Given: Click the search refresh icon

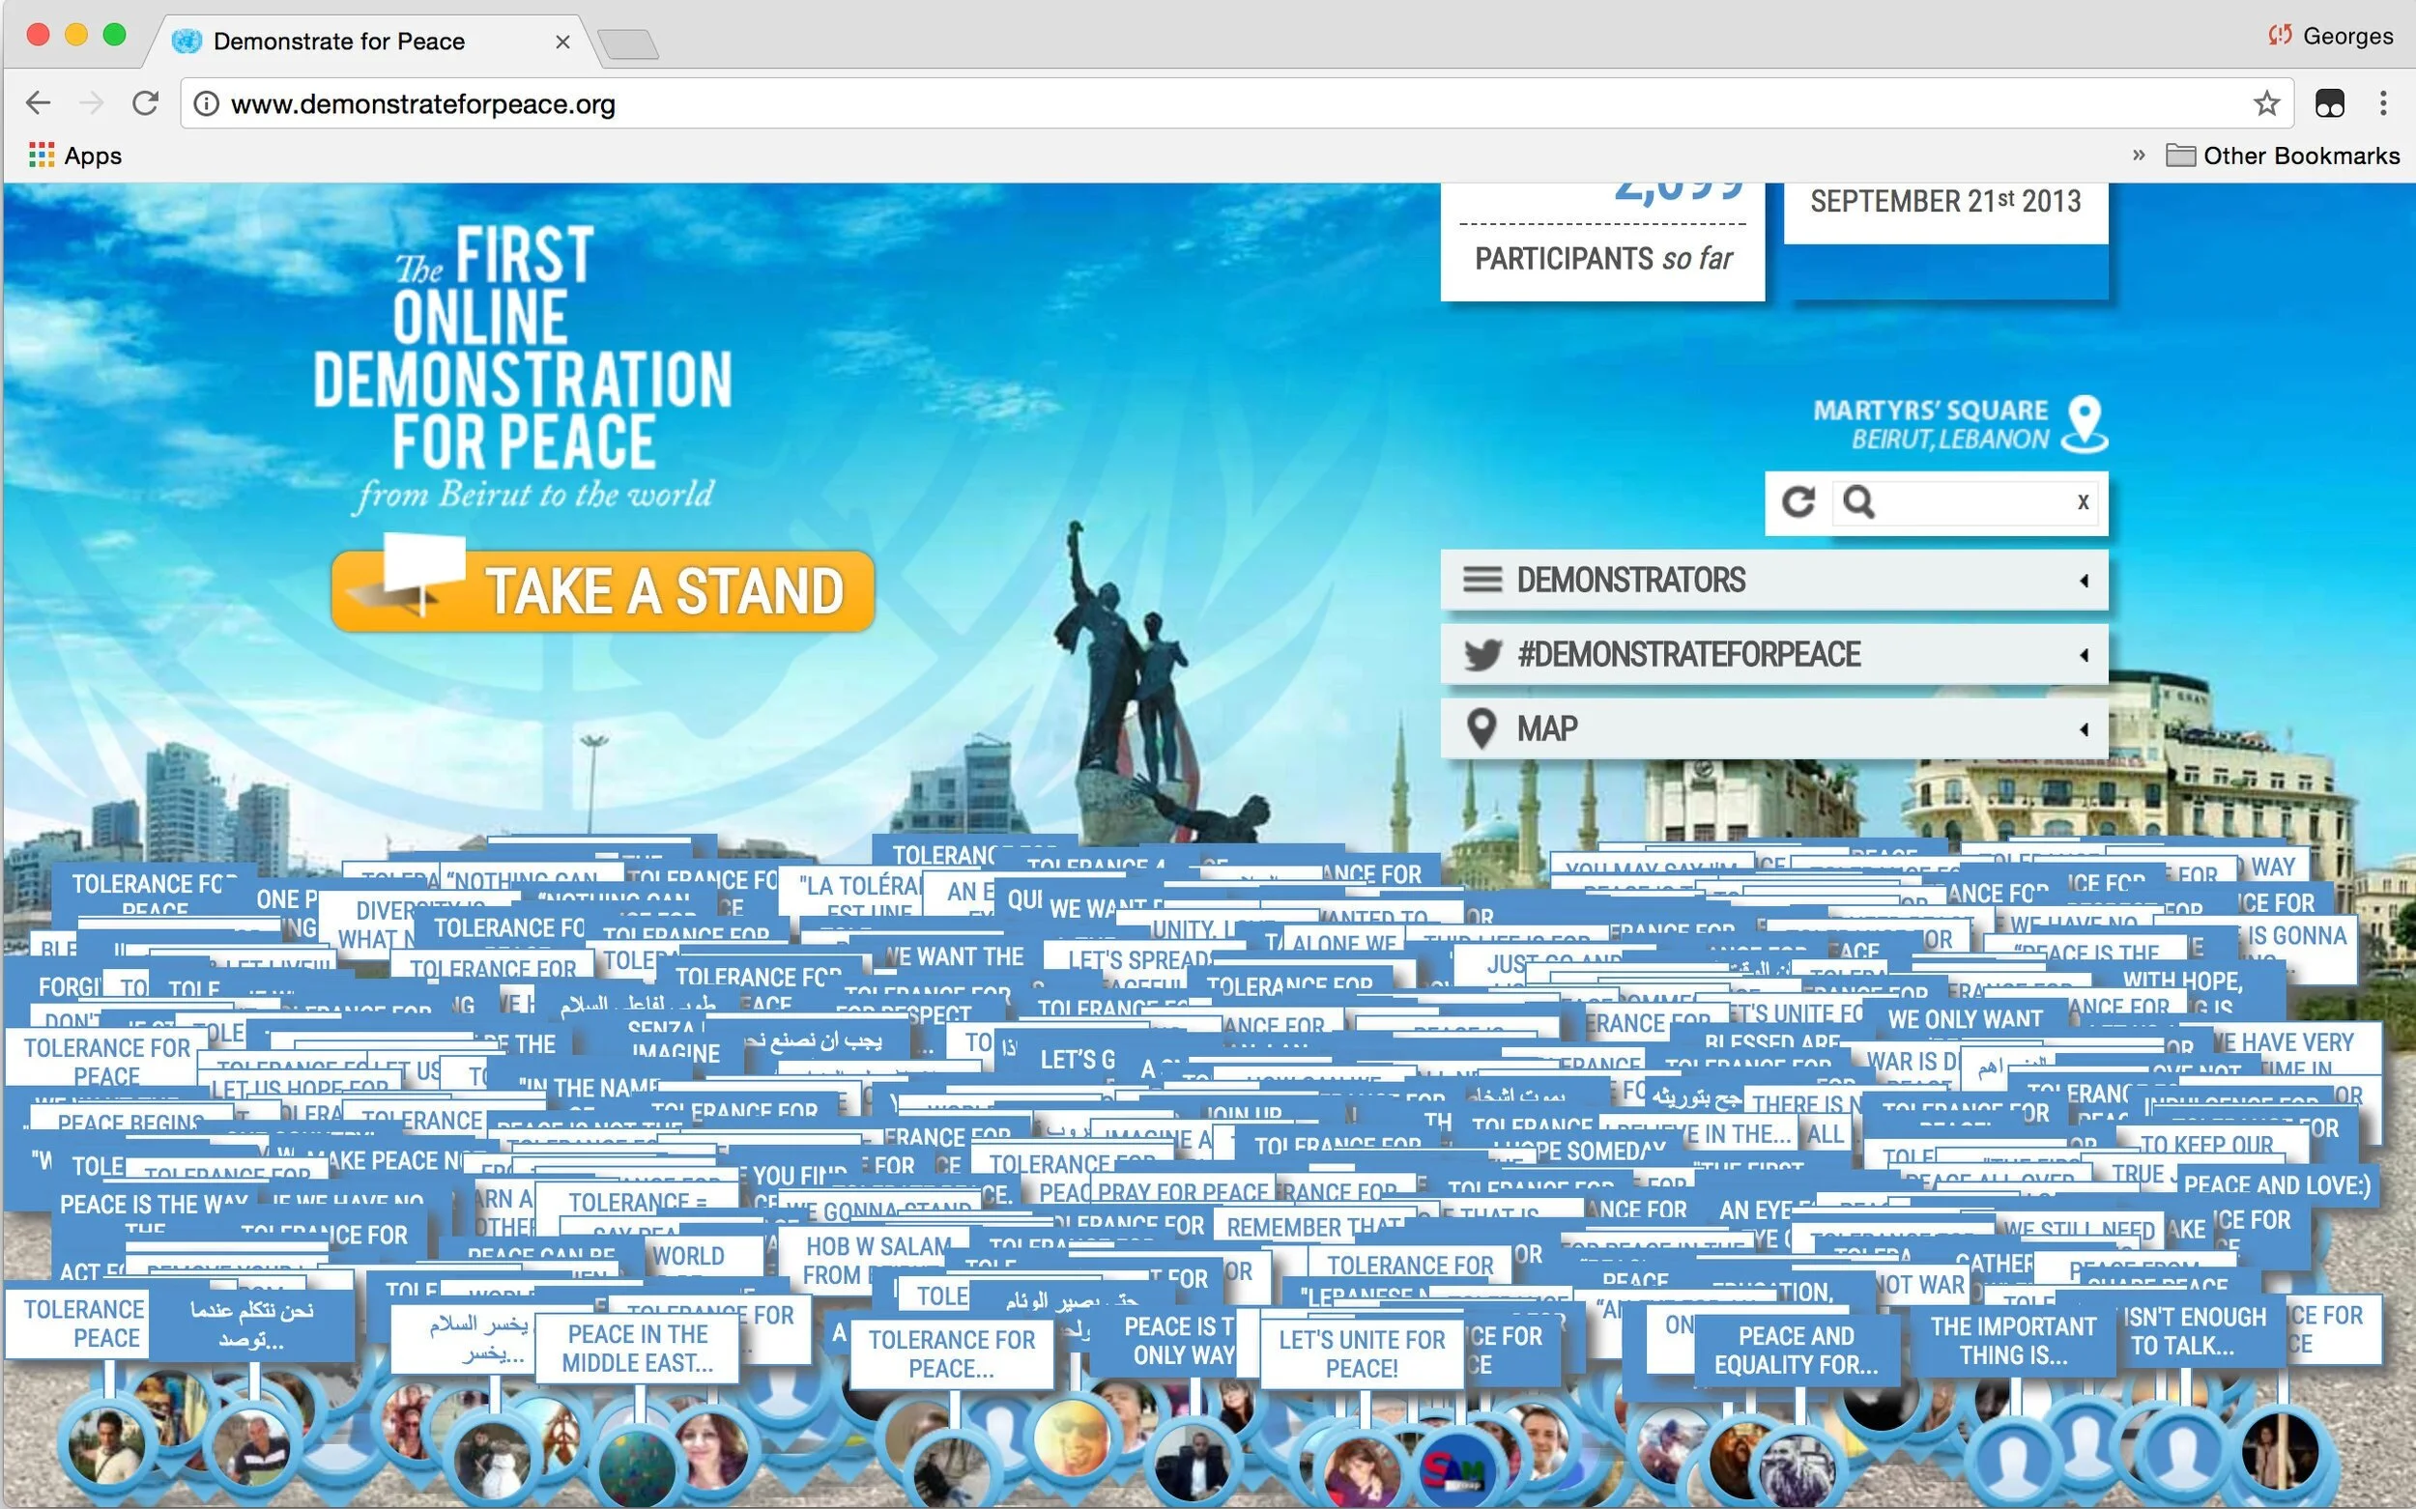Looking at the screenshot, I should click(x=1798, y=502).
